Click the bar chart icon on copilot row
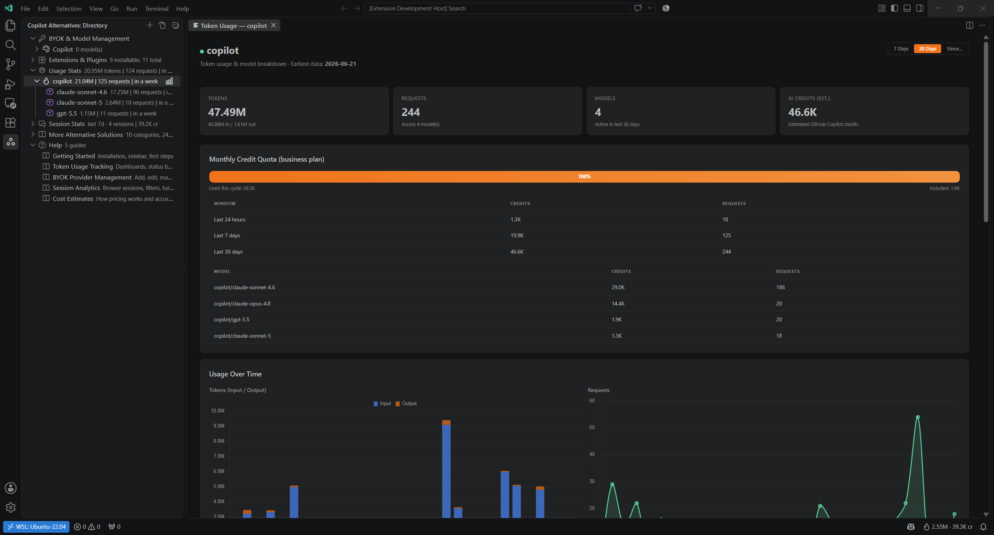Screen dimensions: 994x535 [169, 81]
